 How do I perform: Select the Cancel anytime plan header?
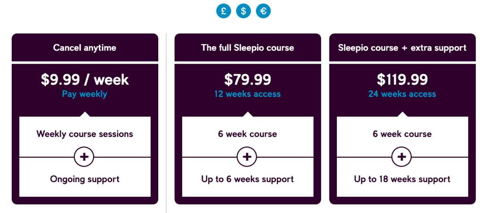pyautogui.click(x=85, y=48)
